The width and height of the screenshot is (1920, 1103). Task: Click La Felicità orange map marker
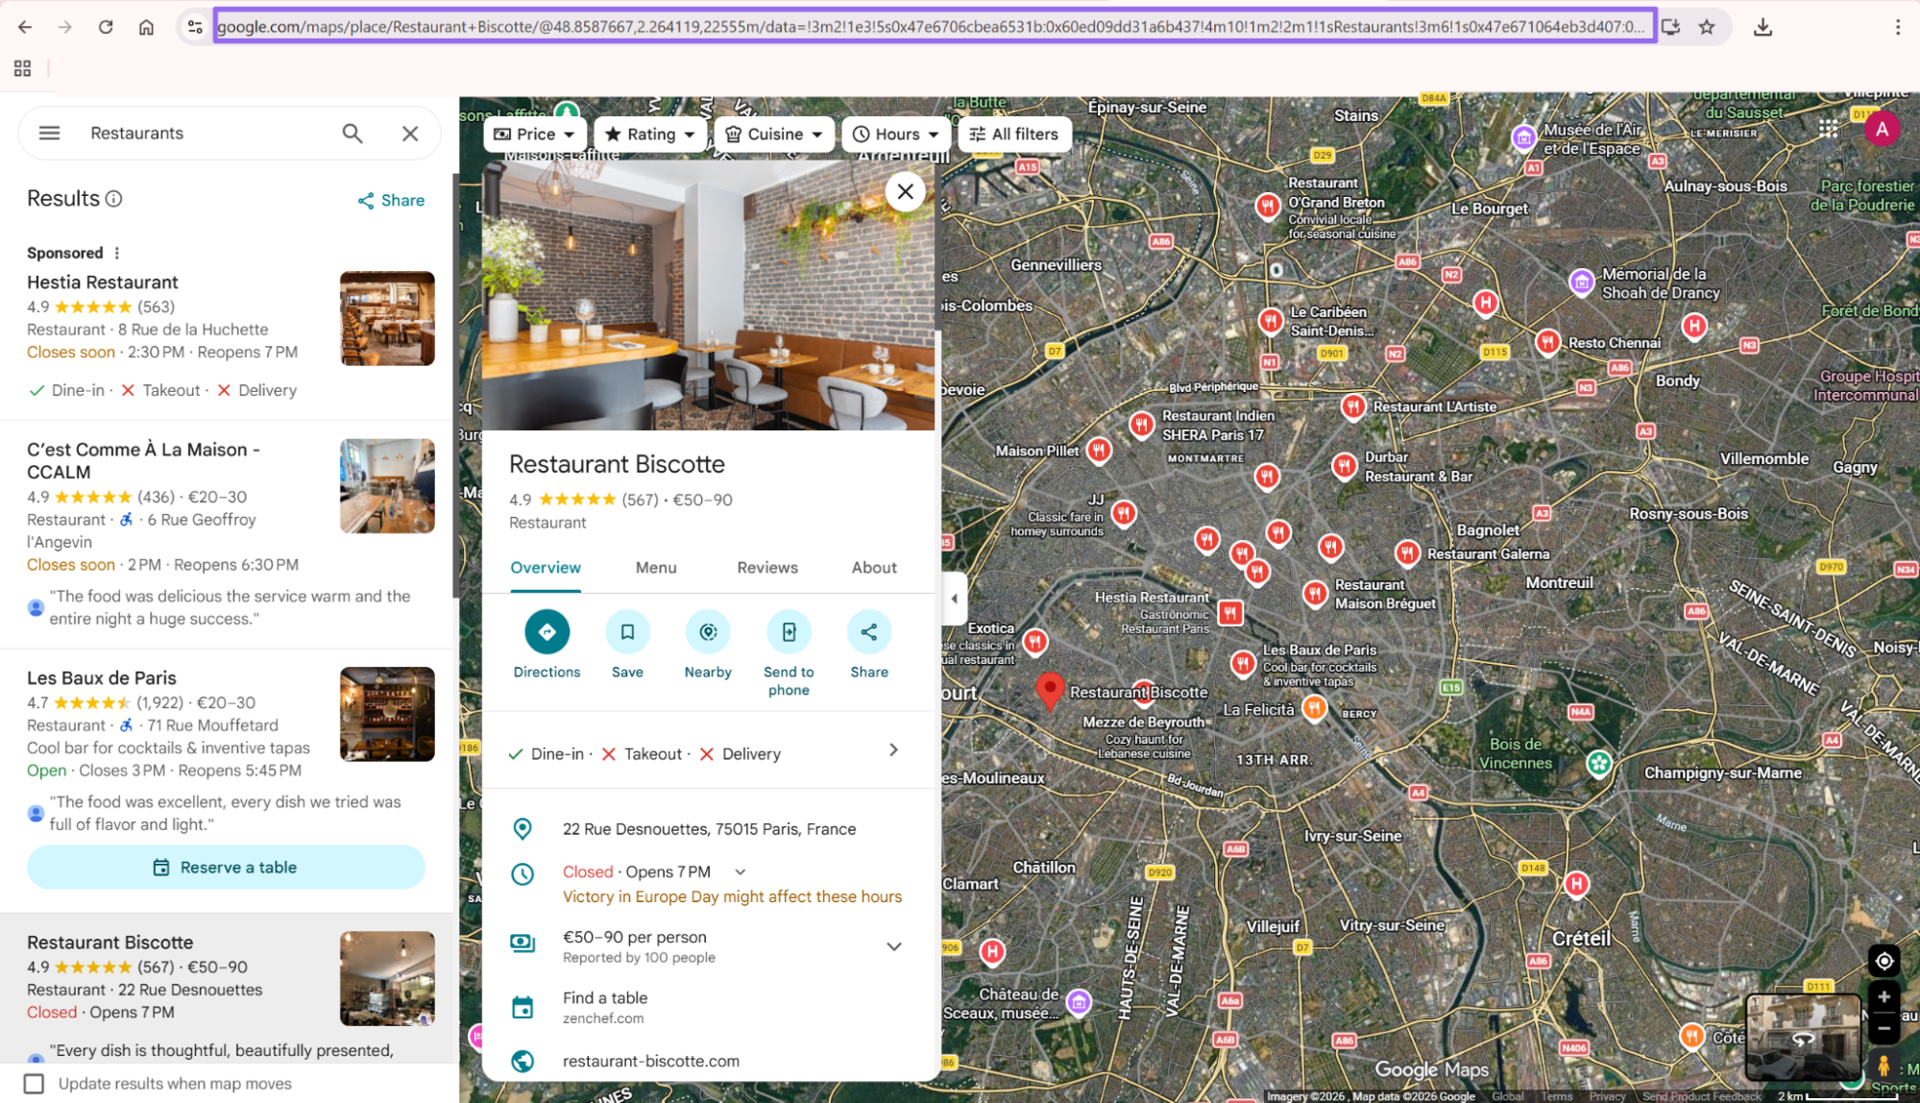tap(1314, 709)
